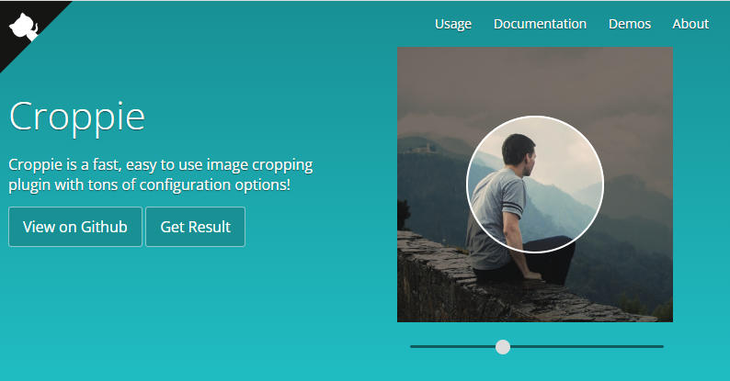Open the GitHub octocat corner ribbon
The width and height of the screenshot is (730, 381).
(23, 27)
